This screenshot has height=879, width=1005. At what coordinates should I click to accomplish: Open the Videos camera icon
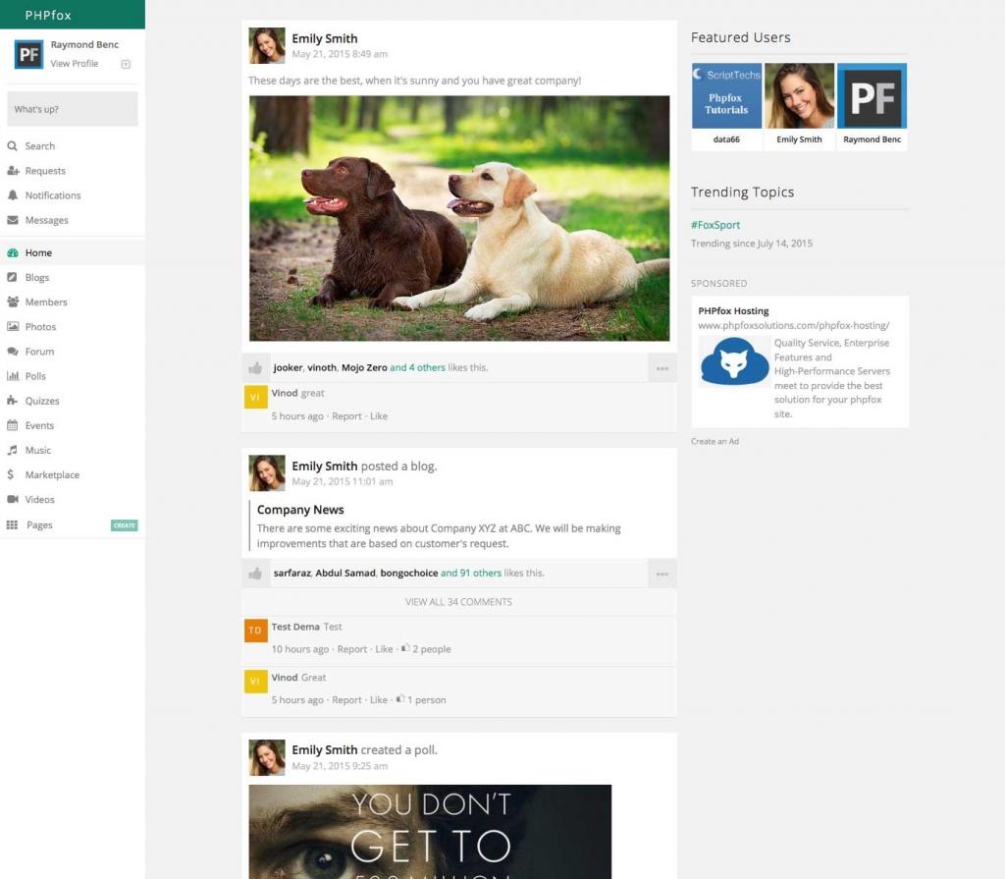[13, 499]
